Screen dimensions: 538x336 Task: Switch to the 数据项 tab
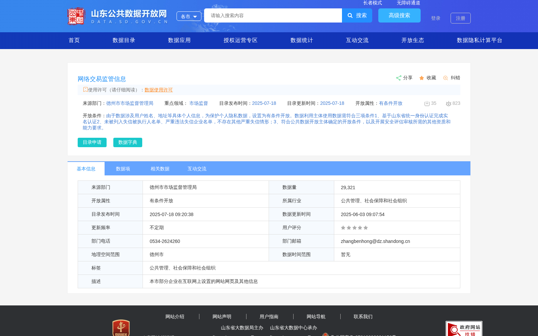(x=123, y=169)
